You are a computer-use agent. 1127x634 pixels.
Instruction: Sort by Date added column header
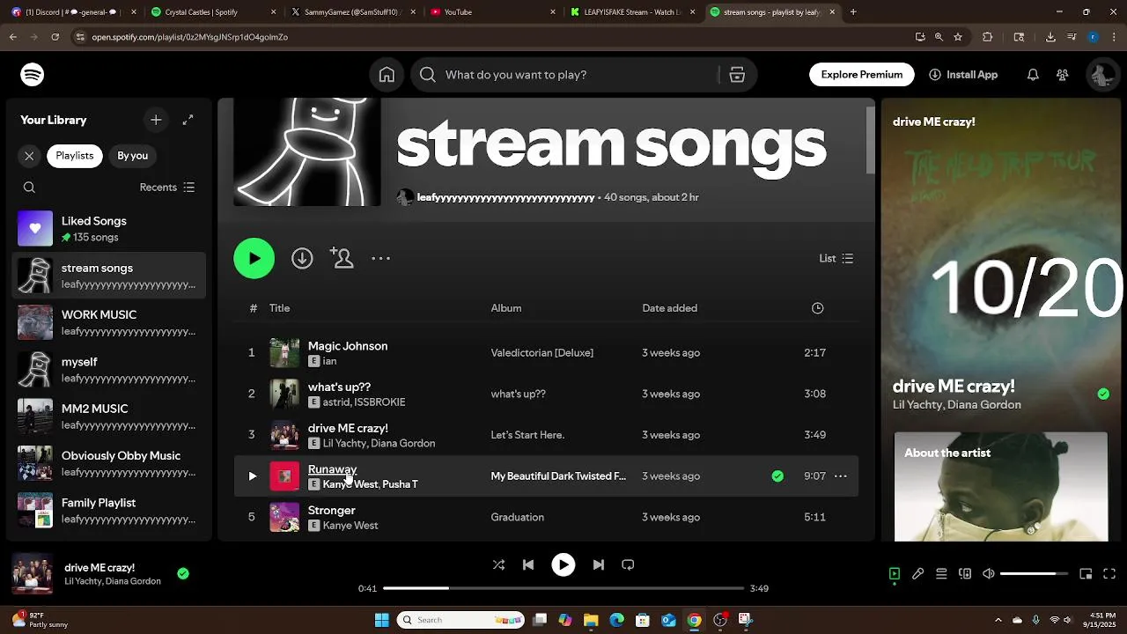point(670,308)
